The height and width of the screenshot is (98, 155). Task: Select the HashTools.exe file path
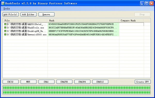[26, 28]
